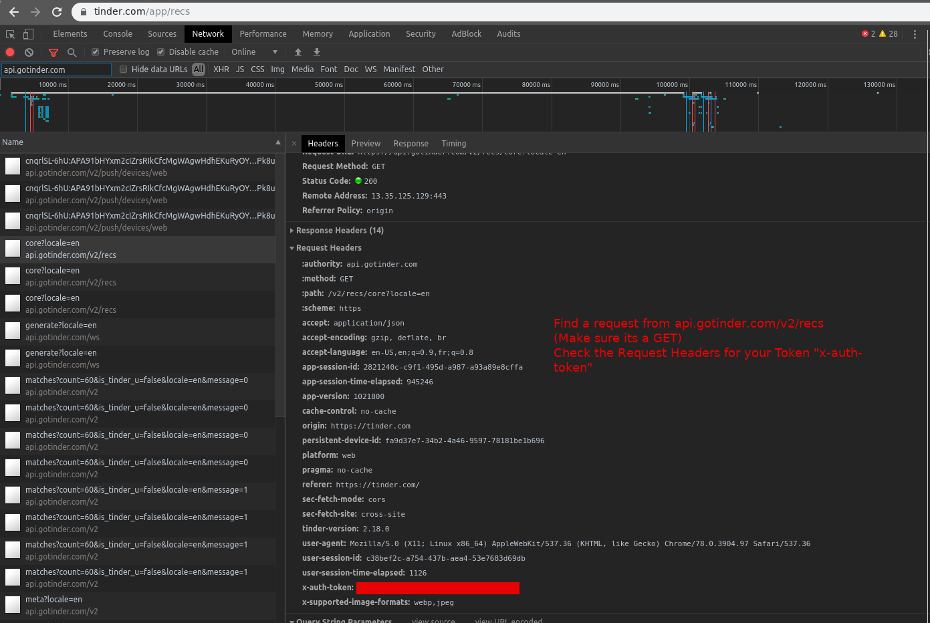This screenshot has height=623, width=930.
Task: Show the Preview tab of request
Action: 366,144
